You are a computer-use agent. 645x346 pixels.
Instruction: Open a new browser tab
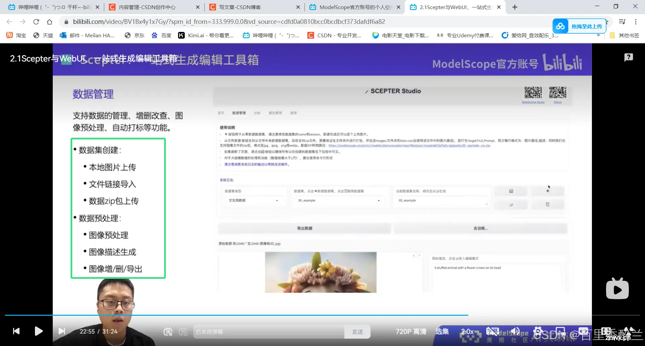515,7
